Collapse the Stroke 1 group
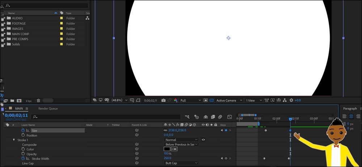This screenshot has width=362, height=167. 14,140
